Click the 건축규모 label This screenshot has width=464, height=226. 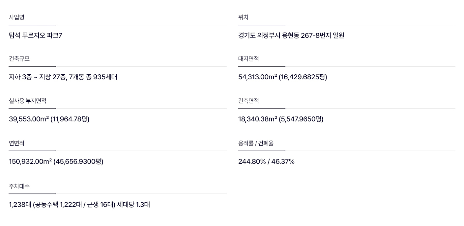19,59
